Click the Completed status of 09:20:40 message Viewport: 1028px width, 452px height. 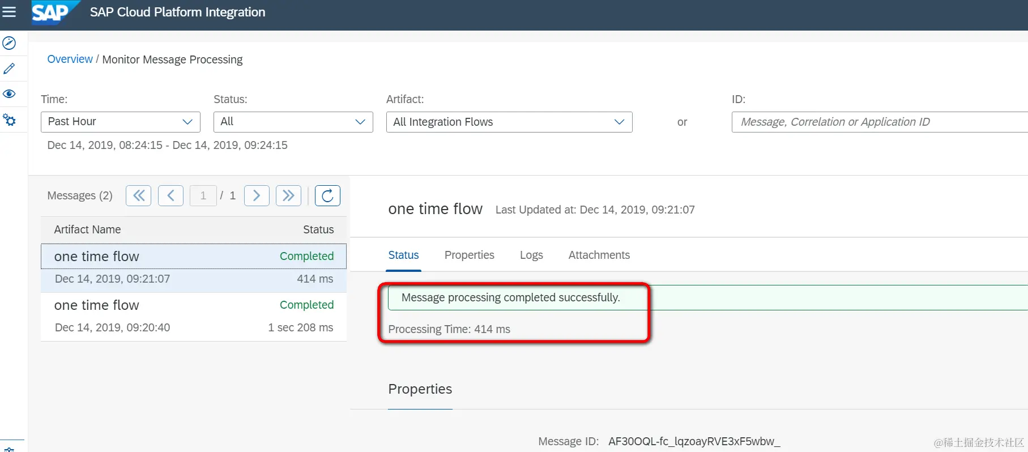coord(306,305)
